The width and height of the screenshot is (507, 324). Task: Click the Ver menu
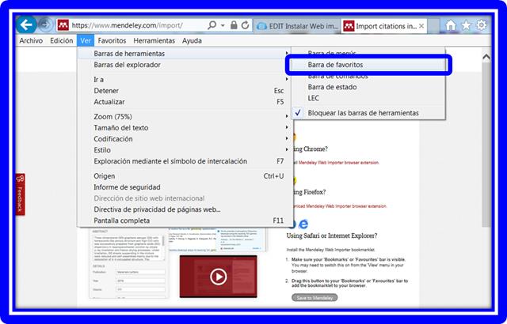point(86,40)
